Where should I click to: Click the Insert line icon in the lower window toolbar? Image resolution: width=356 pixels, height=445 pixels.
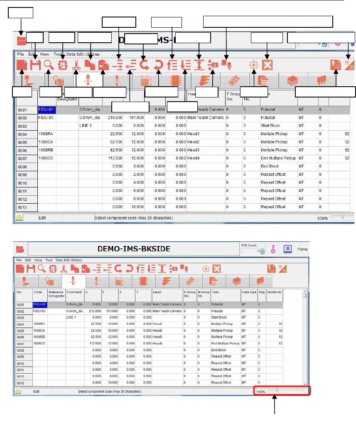(x=97, y=268)
